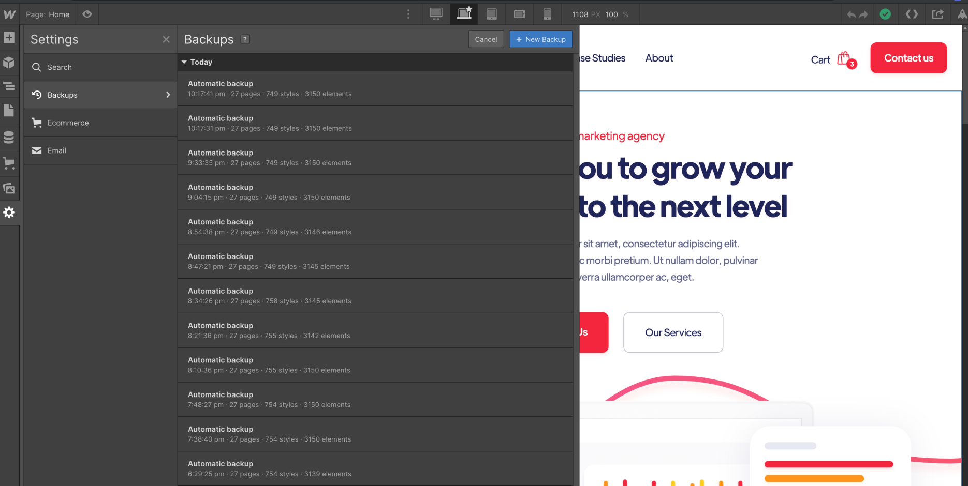Open the canvas settings three-dot menu

tap(408, 14)
